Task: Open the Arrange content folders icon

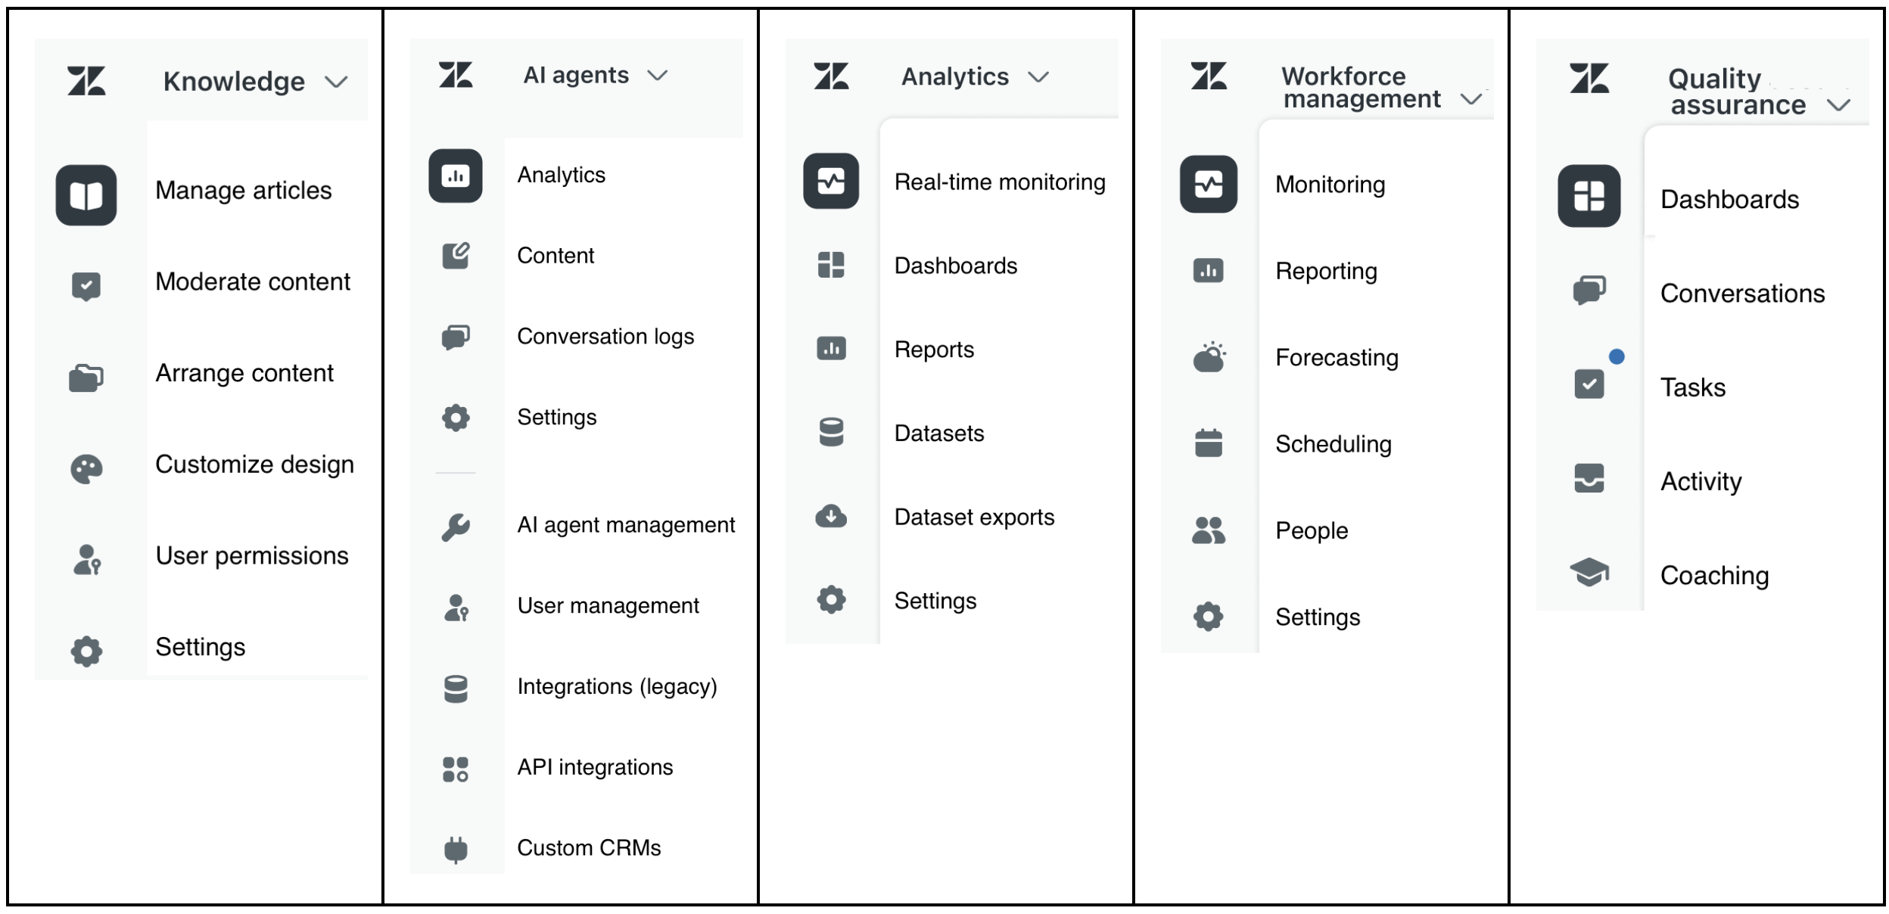Action: click(86, 378)
